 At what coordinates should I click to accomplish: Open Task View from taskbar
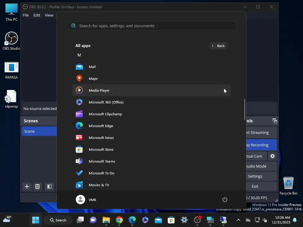tap(80, 220)
